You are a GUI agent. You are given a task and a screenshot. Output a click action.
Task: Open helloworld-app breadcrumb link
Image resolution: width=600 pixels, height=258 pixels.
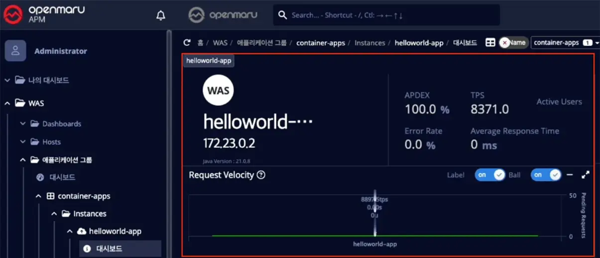[419, 43]
